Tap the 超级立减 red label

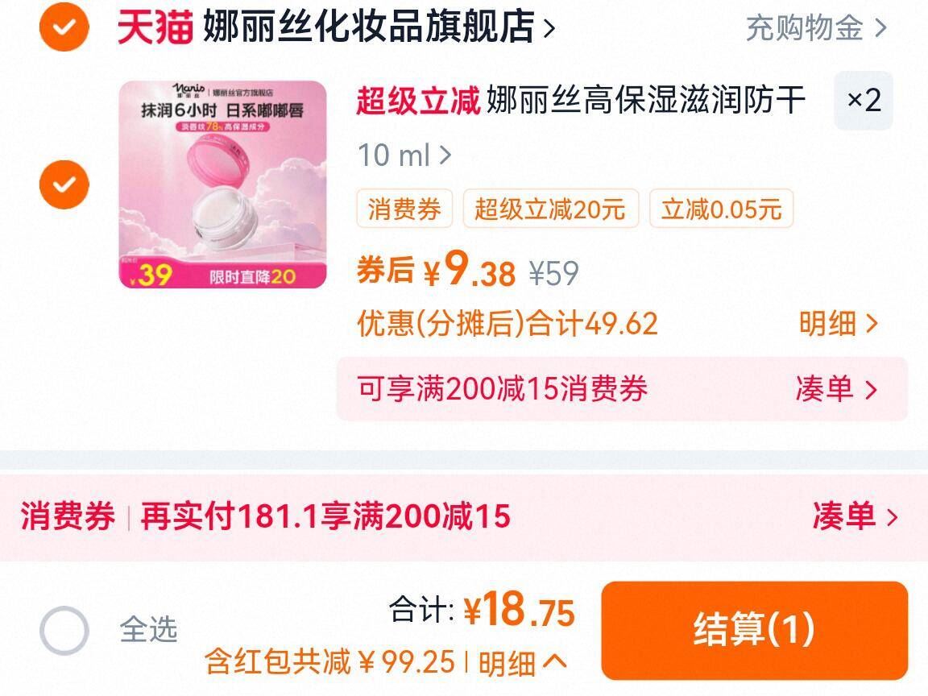click(418, 100)
